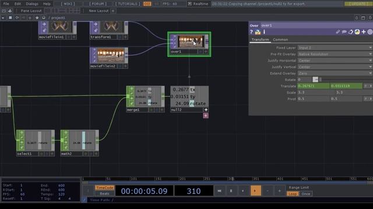The image size is (373, 209).
Task: Click the Rotate slider handle
Action: [321, 80]
